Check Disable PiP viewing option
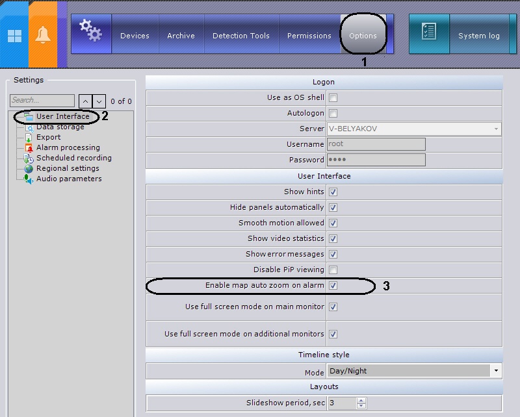 click(333, 270)
